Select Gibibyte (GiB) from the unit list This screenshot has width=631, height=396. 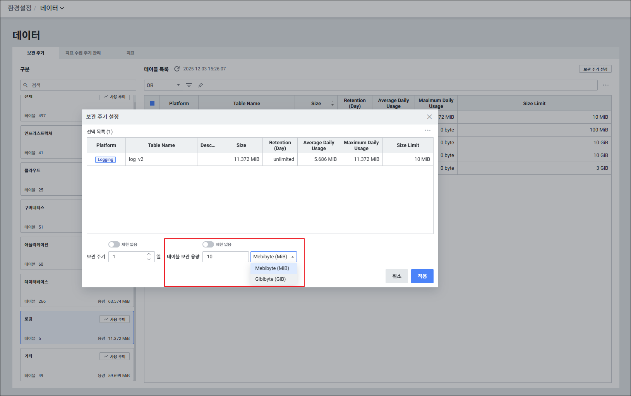tap(270, 279)
